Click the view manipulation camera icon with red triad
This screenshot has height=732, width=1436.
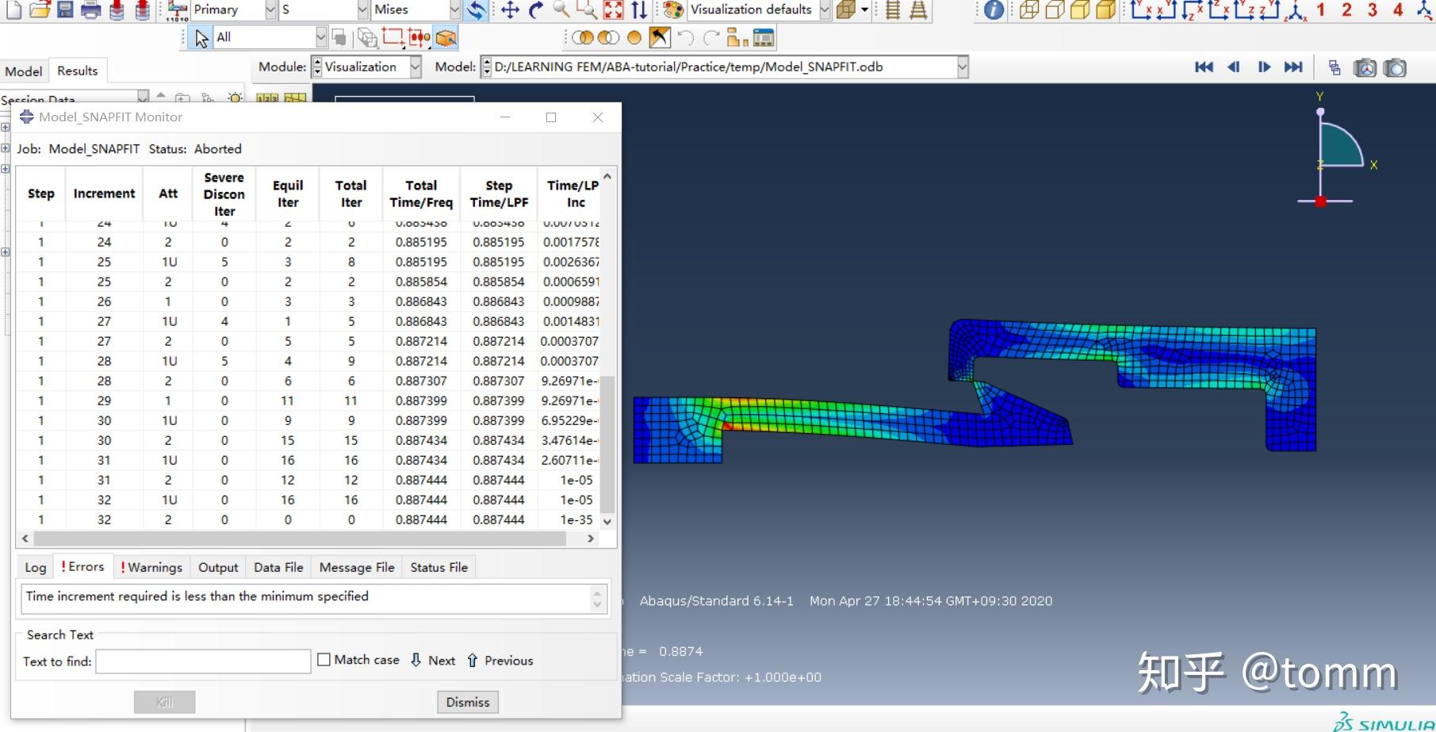tap(1365, 67)
